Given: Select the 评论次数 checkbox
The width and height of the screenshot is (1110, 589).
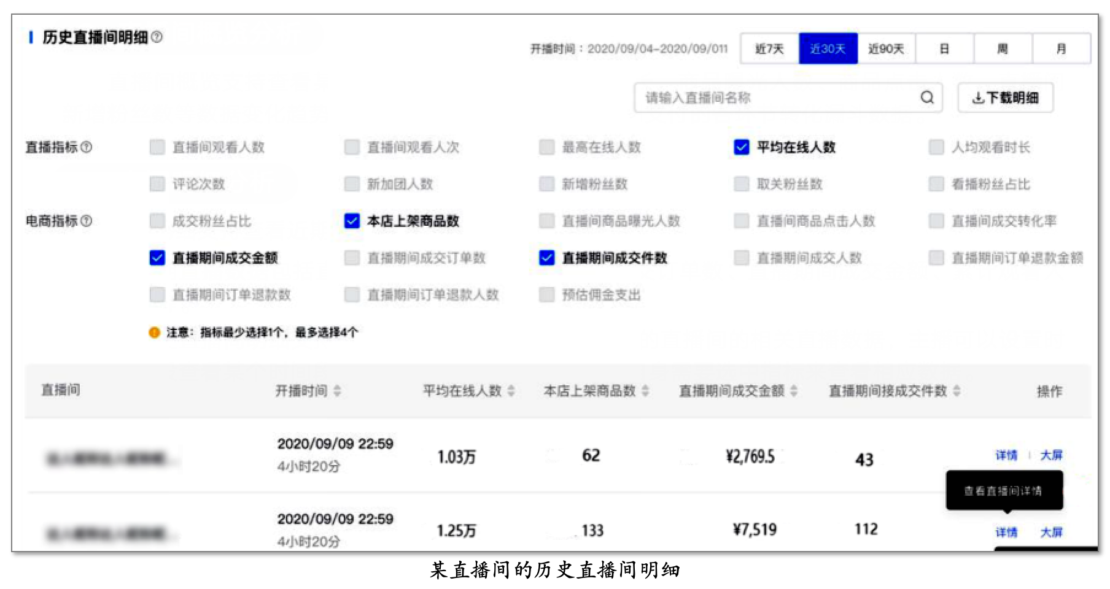Looking at the screenshot, I should click(157, 184).
